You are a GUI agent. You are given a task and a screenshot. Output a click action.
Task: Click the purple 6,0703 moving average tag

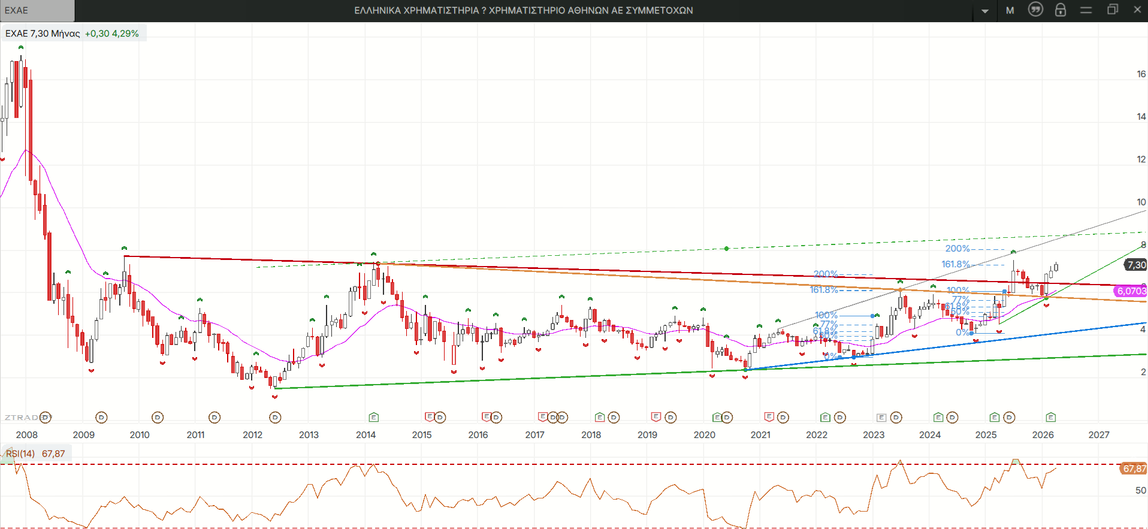[x=1131, y=291]
